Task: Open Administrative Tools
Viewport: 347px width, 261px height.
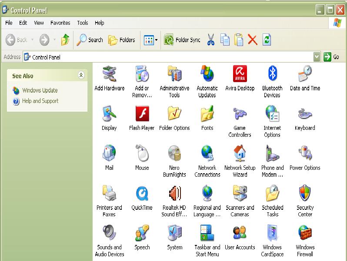Action: click(x=174, y=81)
